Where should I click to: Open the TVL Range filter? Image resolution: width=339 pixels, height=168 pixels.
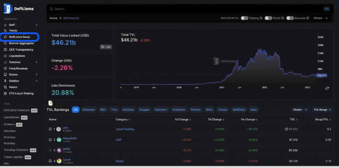[x=323, y=109]
